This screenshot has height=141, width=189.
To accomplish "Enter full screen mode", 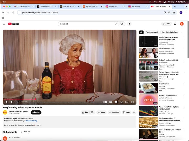I will point(132,102).
